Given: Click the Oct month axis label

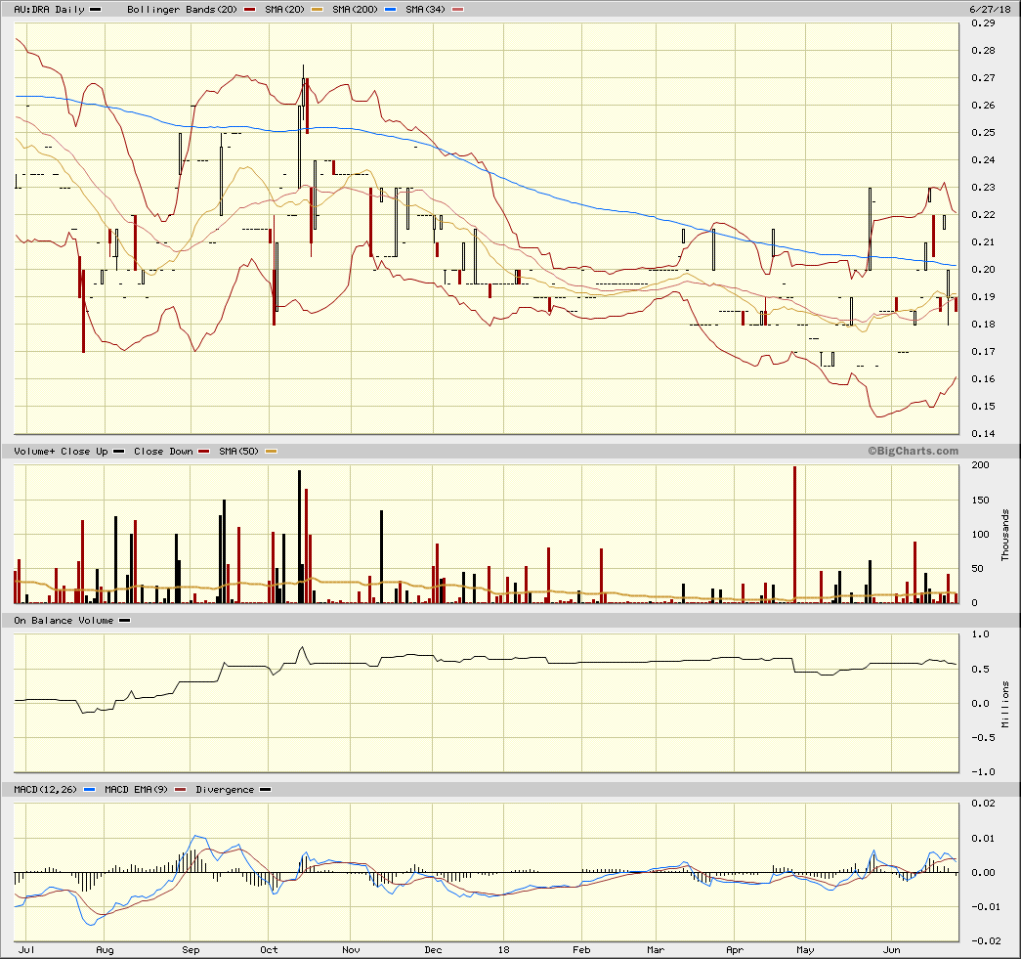Looking at the screenshot, I should [269, 950].
